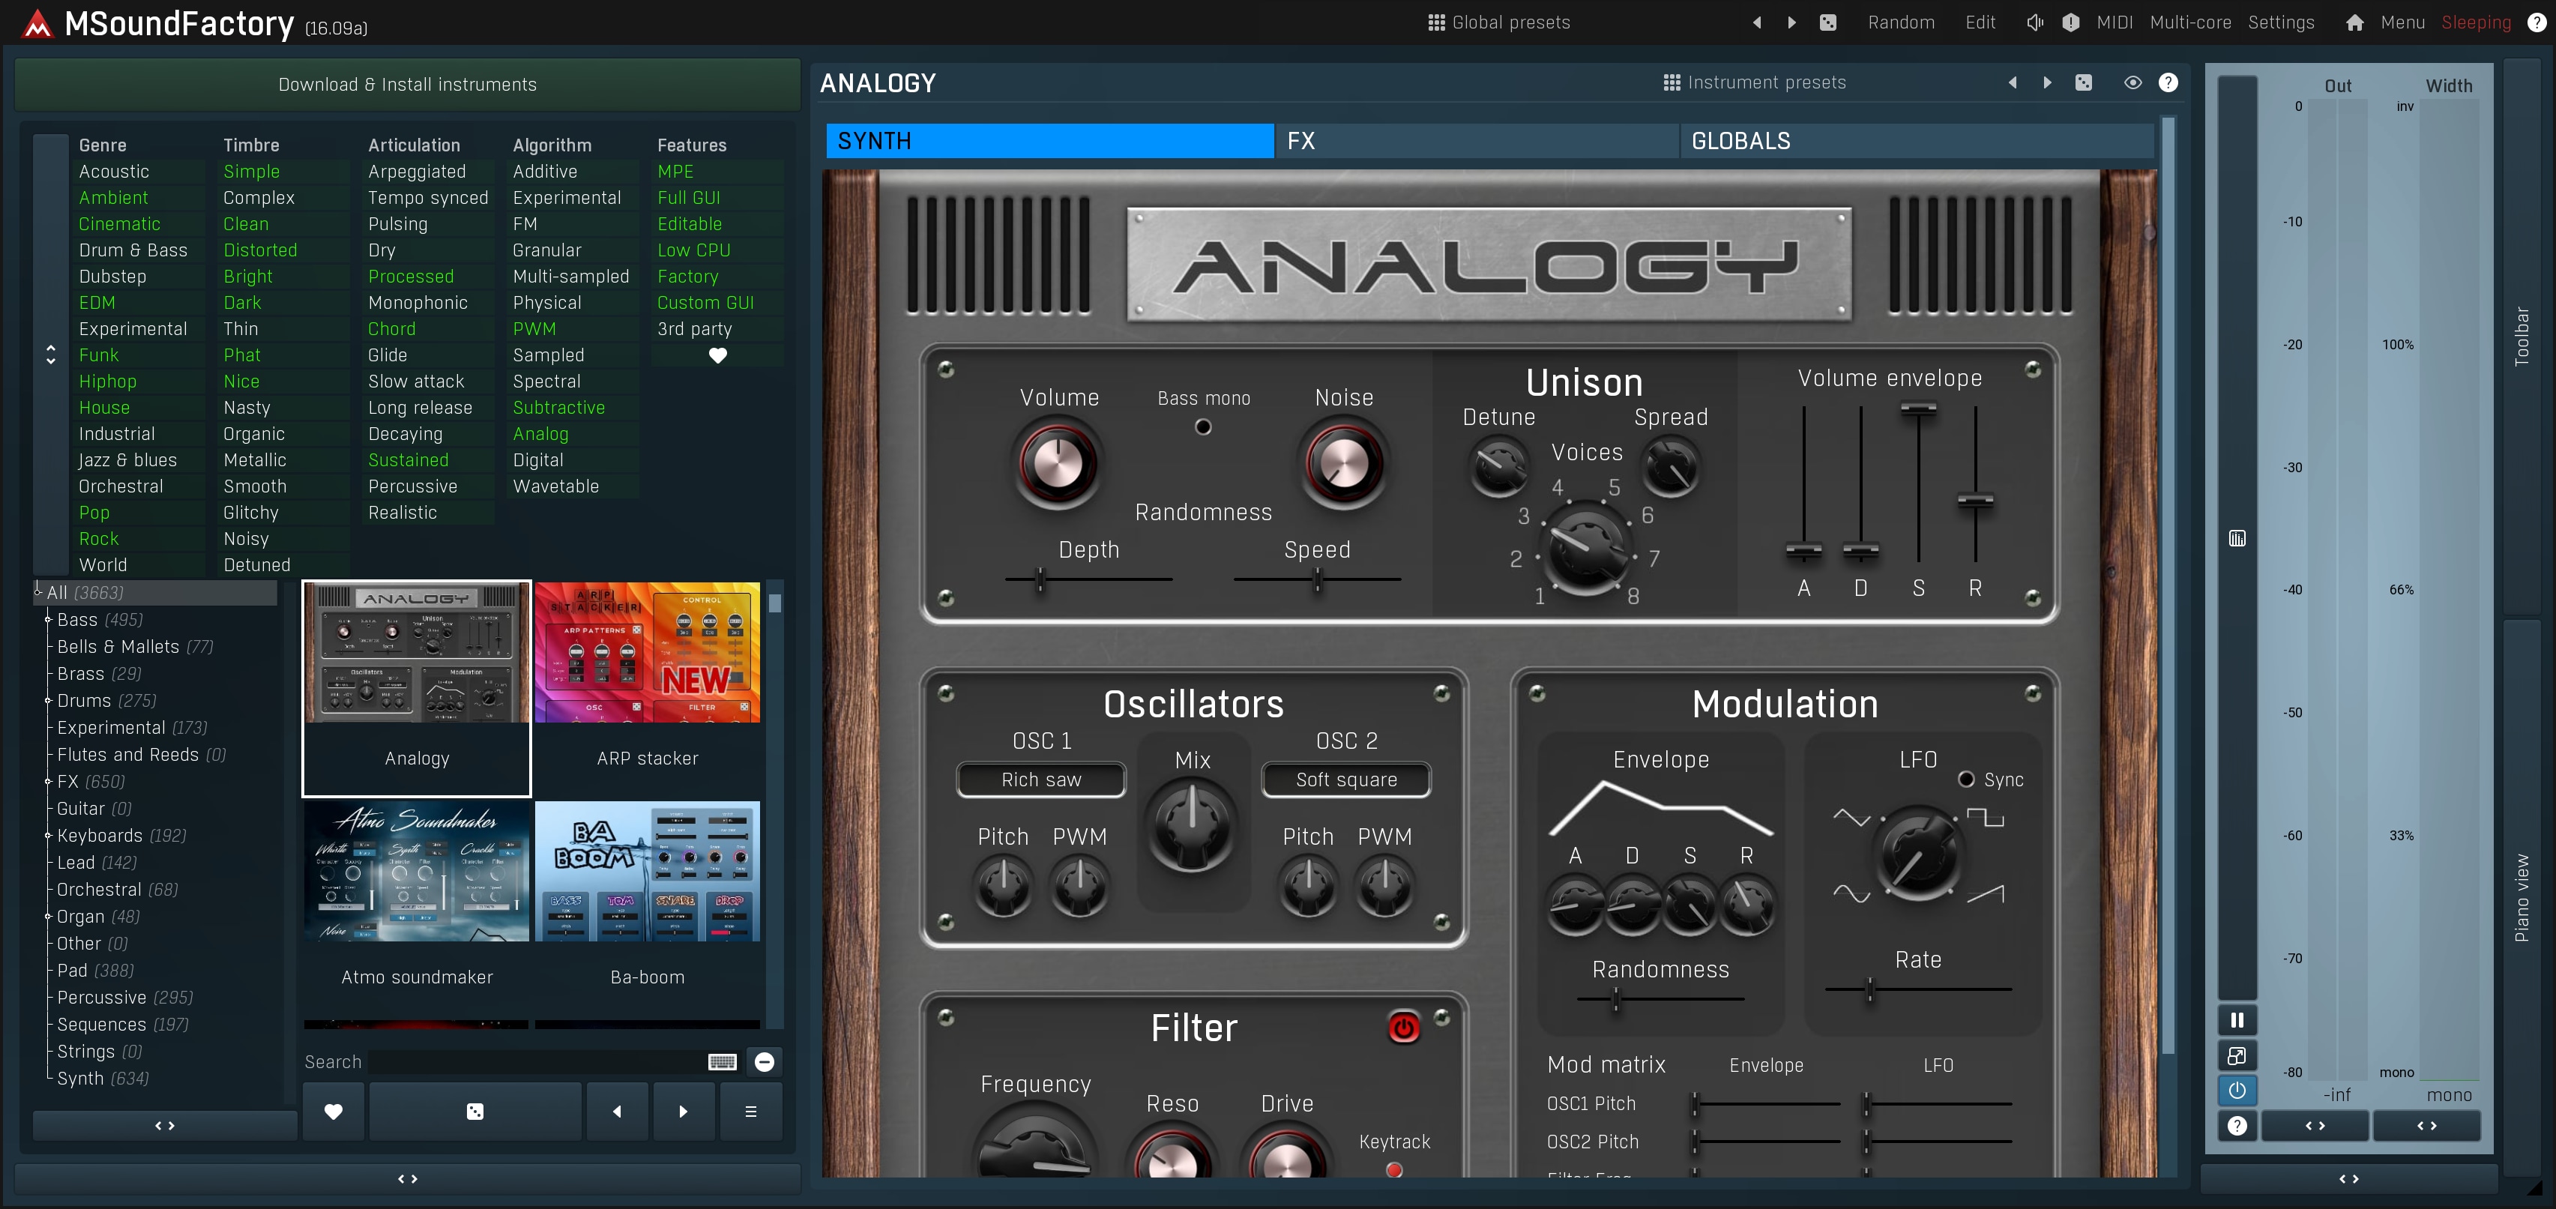The height and width of the screenshot is (1209, 2556).
Task: Expand Keyboards category in tree
Action: pos(48,836)
